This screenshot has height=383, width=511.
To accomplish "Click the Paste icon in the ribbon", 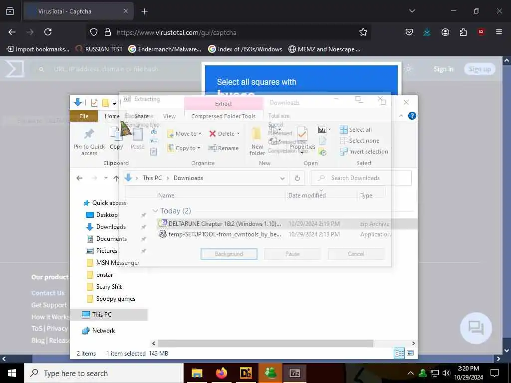I will (x=138, y=134).
